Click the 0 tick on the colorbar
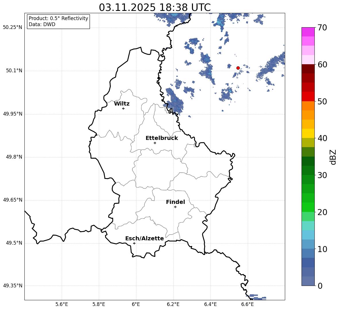Viewport: 340px width, 310px height. tap(320, 286)
